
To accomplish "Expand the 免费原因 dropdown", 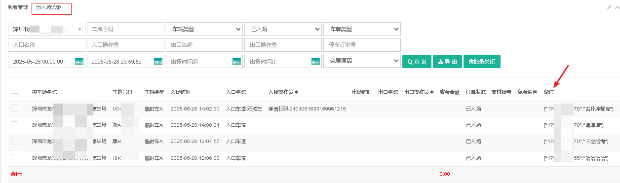I will point(362,62).
